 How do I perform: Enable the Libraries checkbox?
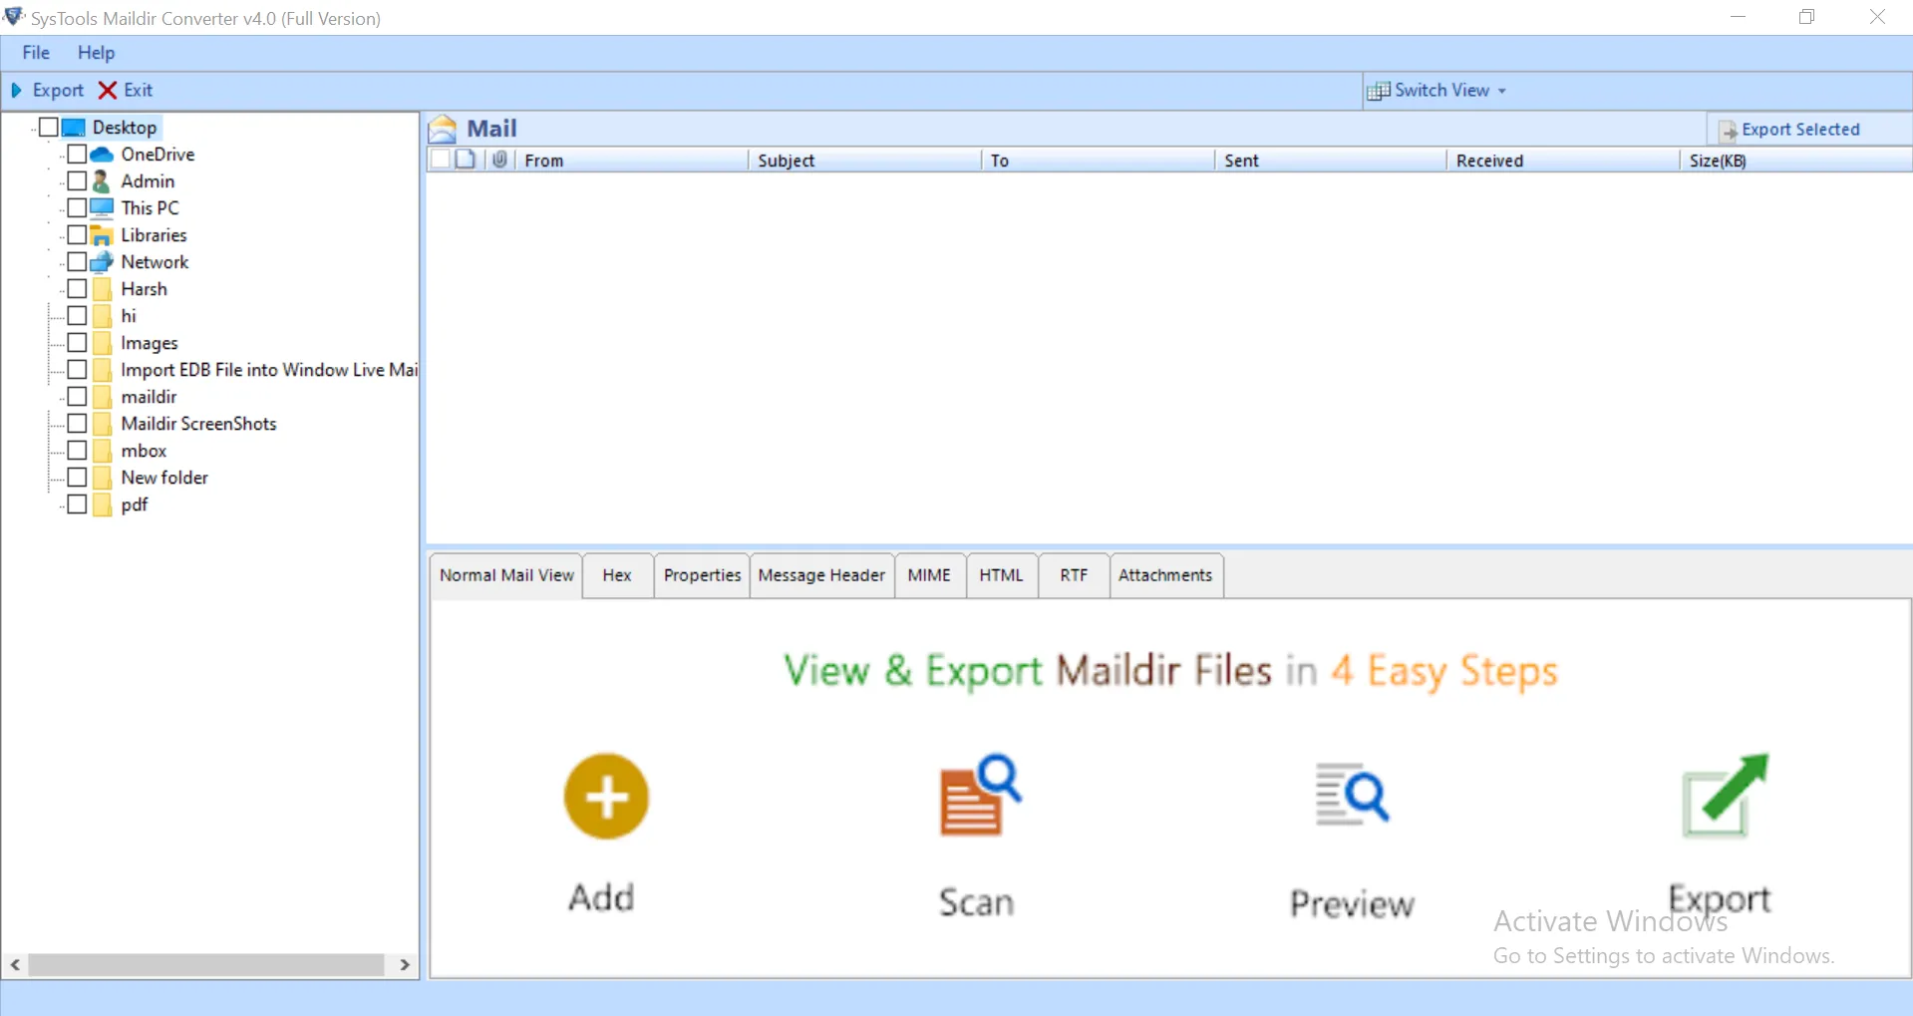point(77,234)
